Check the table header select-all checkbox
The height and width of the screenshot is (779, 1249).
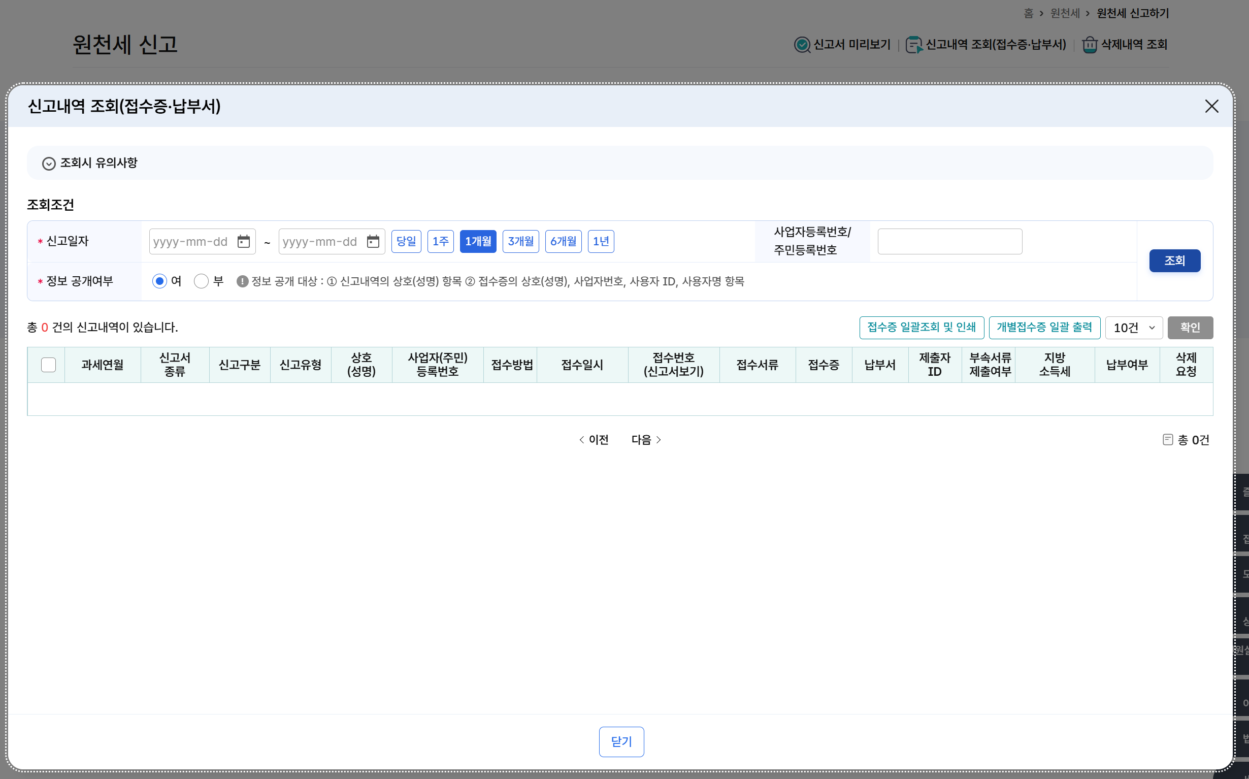(48, 365)
